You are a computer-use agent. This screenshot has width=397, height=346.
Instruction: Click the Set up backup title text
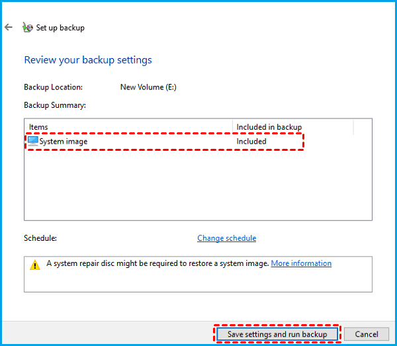[x=60, y=28]
